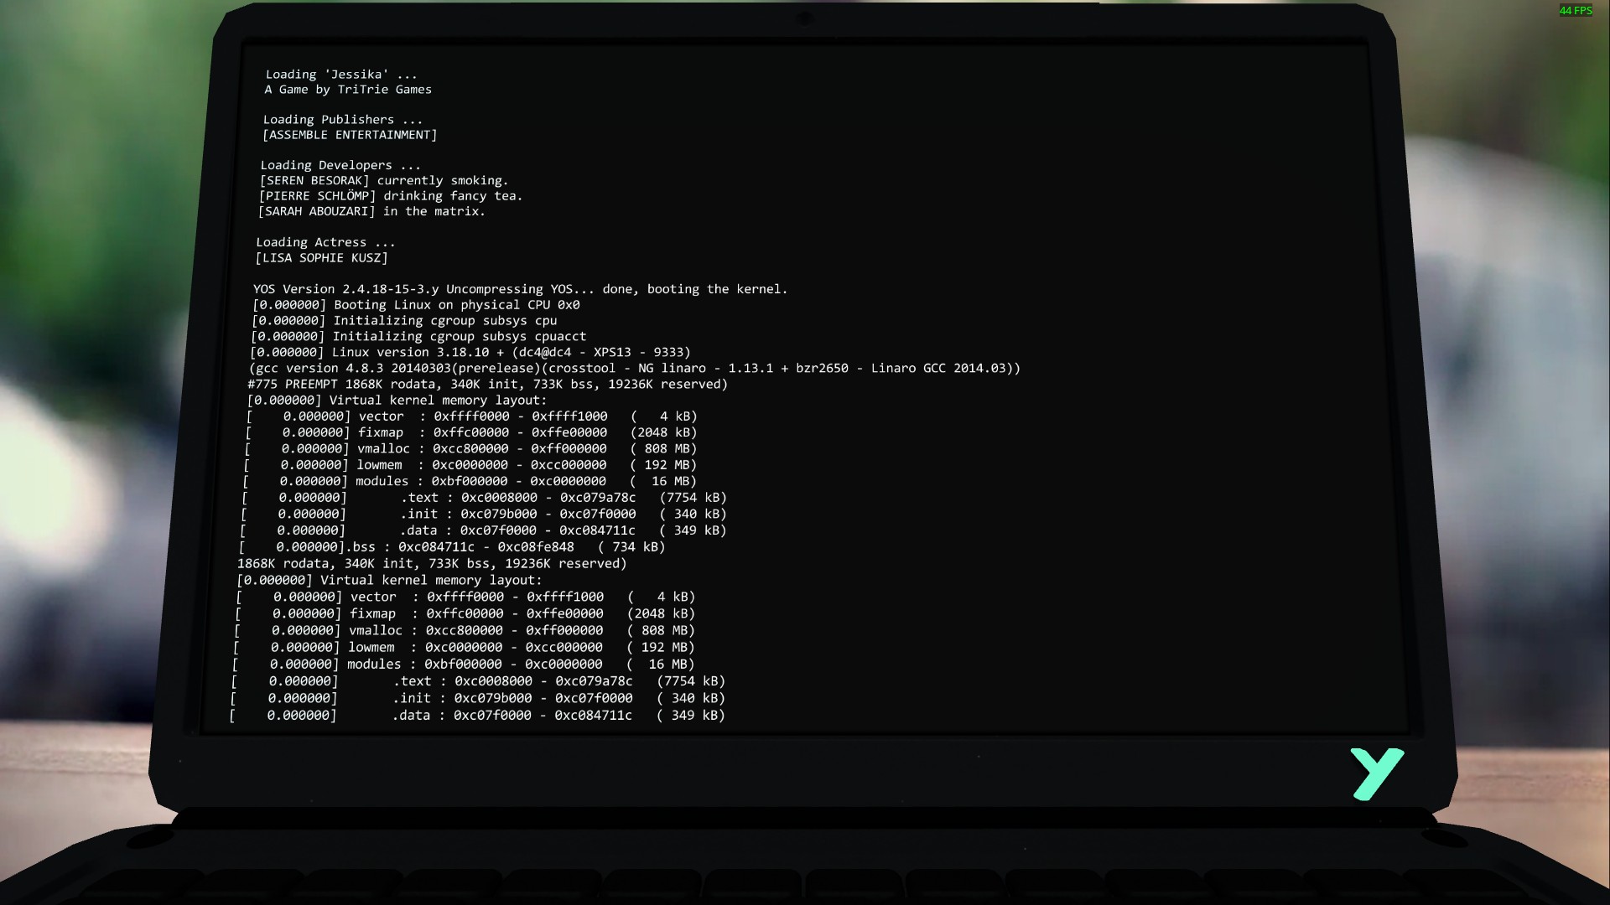Click [SARAH ABOUZARI] in the matrix line
1610x905 pixels.
coord(371,212)
